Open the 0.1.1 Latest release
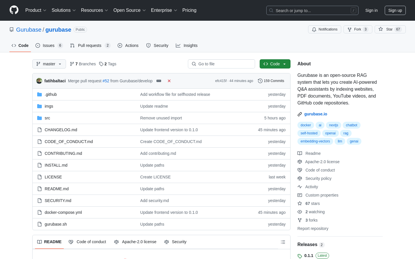Viewport: 415px width, 259px height. click(x=313, y=256)
